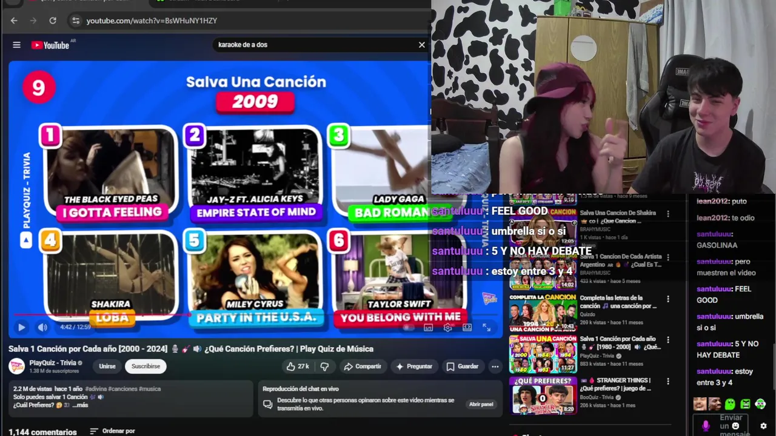Screen dimensions: 776x436
Task: Open 'Salva 1 Cancion De Cada Artista Argentino' title
Action: 620,260
